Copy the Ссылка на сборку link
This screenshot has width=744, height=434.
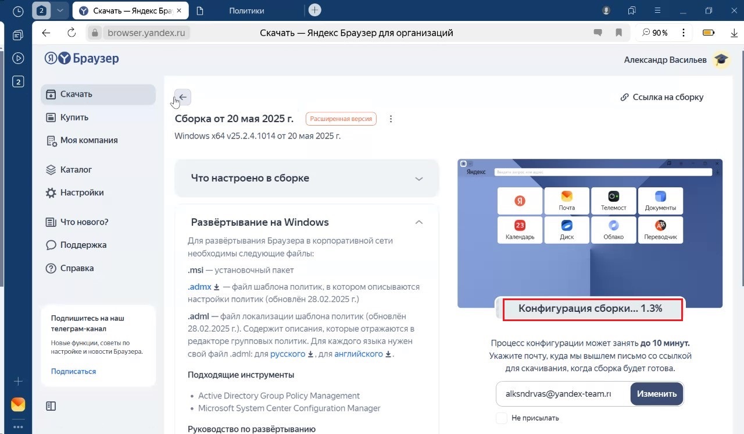coord(662,97)
